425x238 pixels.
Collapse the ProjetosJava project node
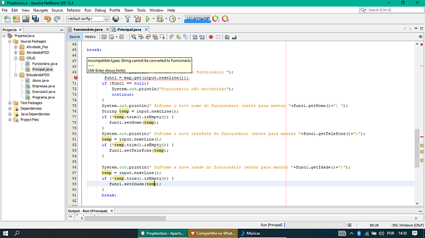click(x=4, y=36)
